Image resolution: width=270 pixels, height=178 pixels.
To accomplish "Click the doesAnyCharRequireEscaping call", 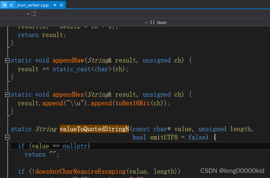I will (80, 171).
